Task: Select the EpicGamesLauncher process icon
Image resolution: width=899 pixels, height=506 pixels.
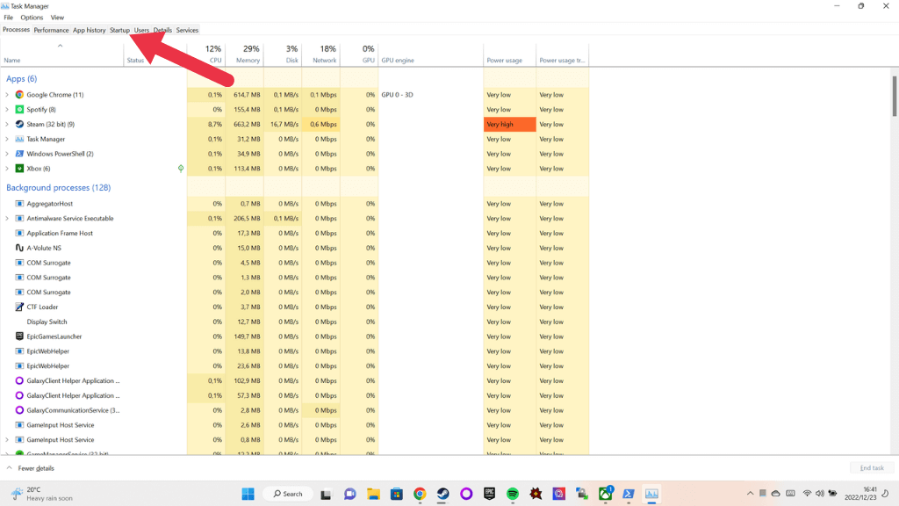Action: (x=19, y=336)
